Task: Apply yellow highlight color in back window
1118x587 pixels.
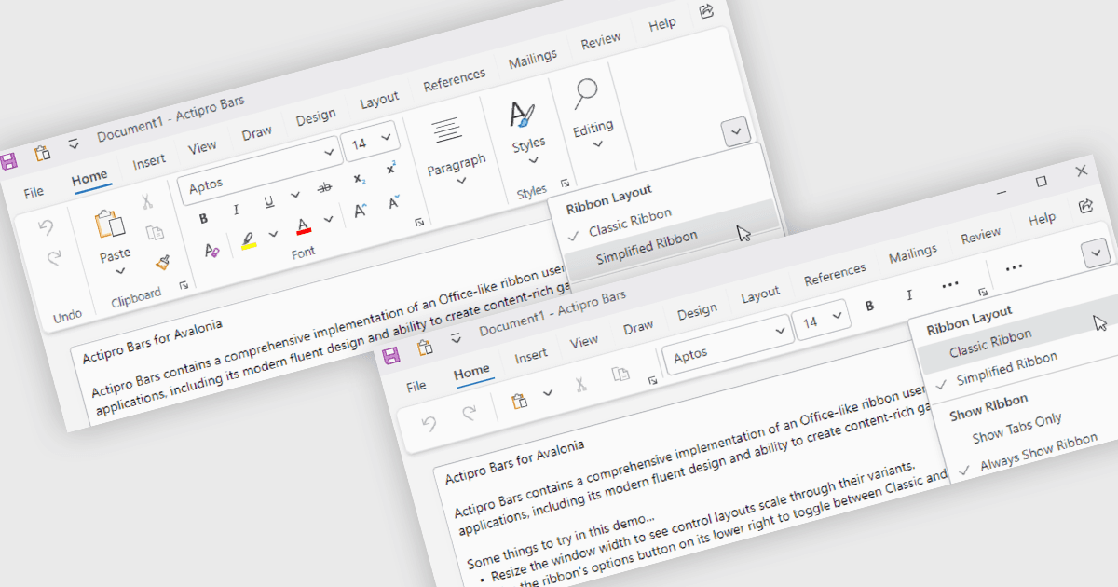Action: (x=248, y=240)
